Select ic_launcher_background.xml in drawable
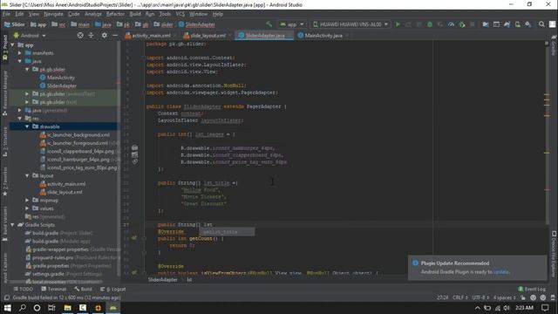The image size is (558, 314). pos(78,135)
